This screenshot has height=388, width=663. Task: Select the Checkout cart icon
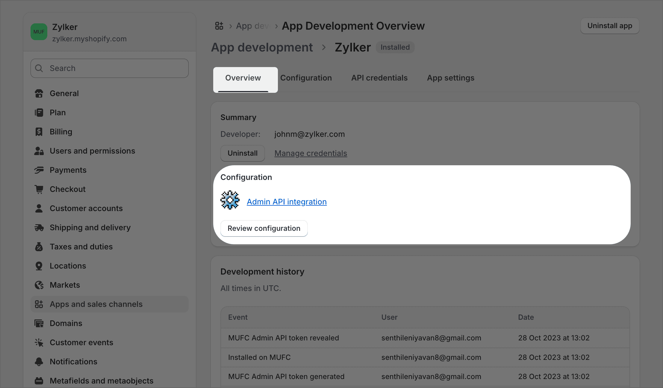(x=39, y=189)
